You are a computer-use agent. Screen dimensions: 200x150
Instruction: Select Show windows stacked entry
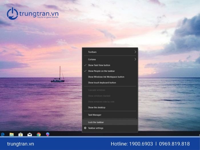coord(110,96)
